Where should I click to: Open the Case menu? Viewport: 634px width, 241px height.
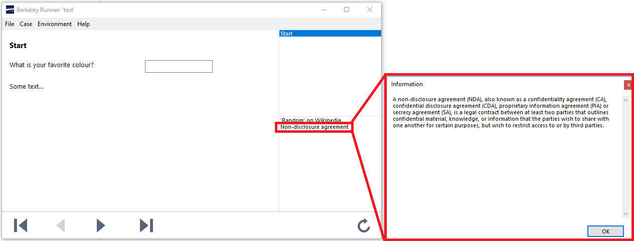tap(26, 24)
